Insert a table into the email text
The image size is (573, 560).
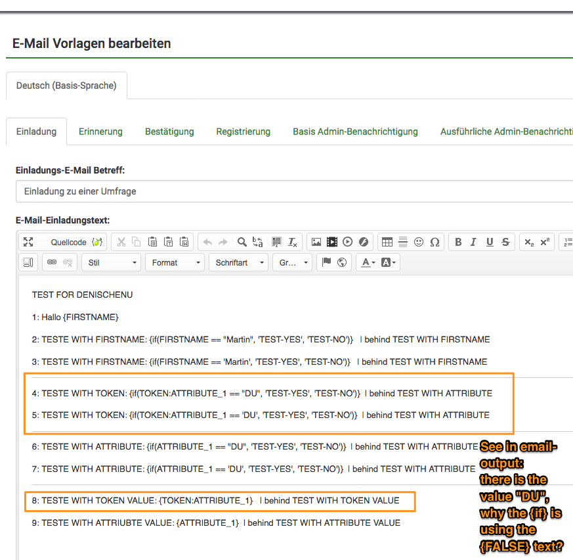tap(387, 242)
